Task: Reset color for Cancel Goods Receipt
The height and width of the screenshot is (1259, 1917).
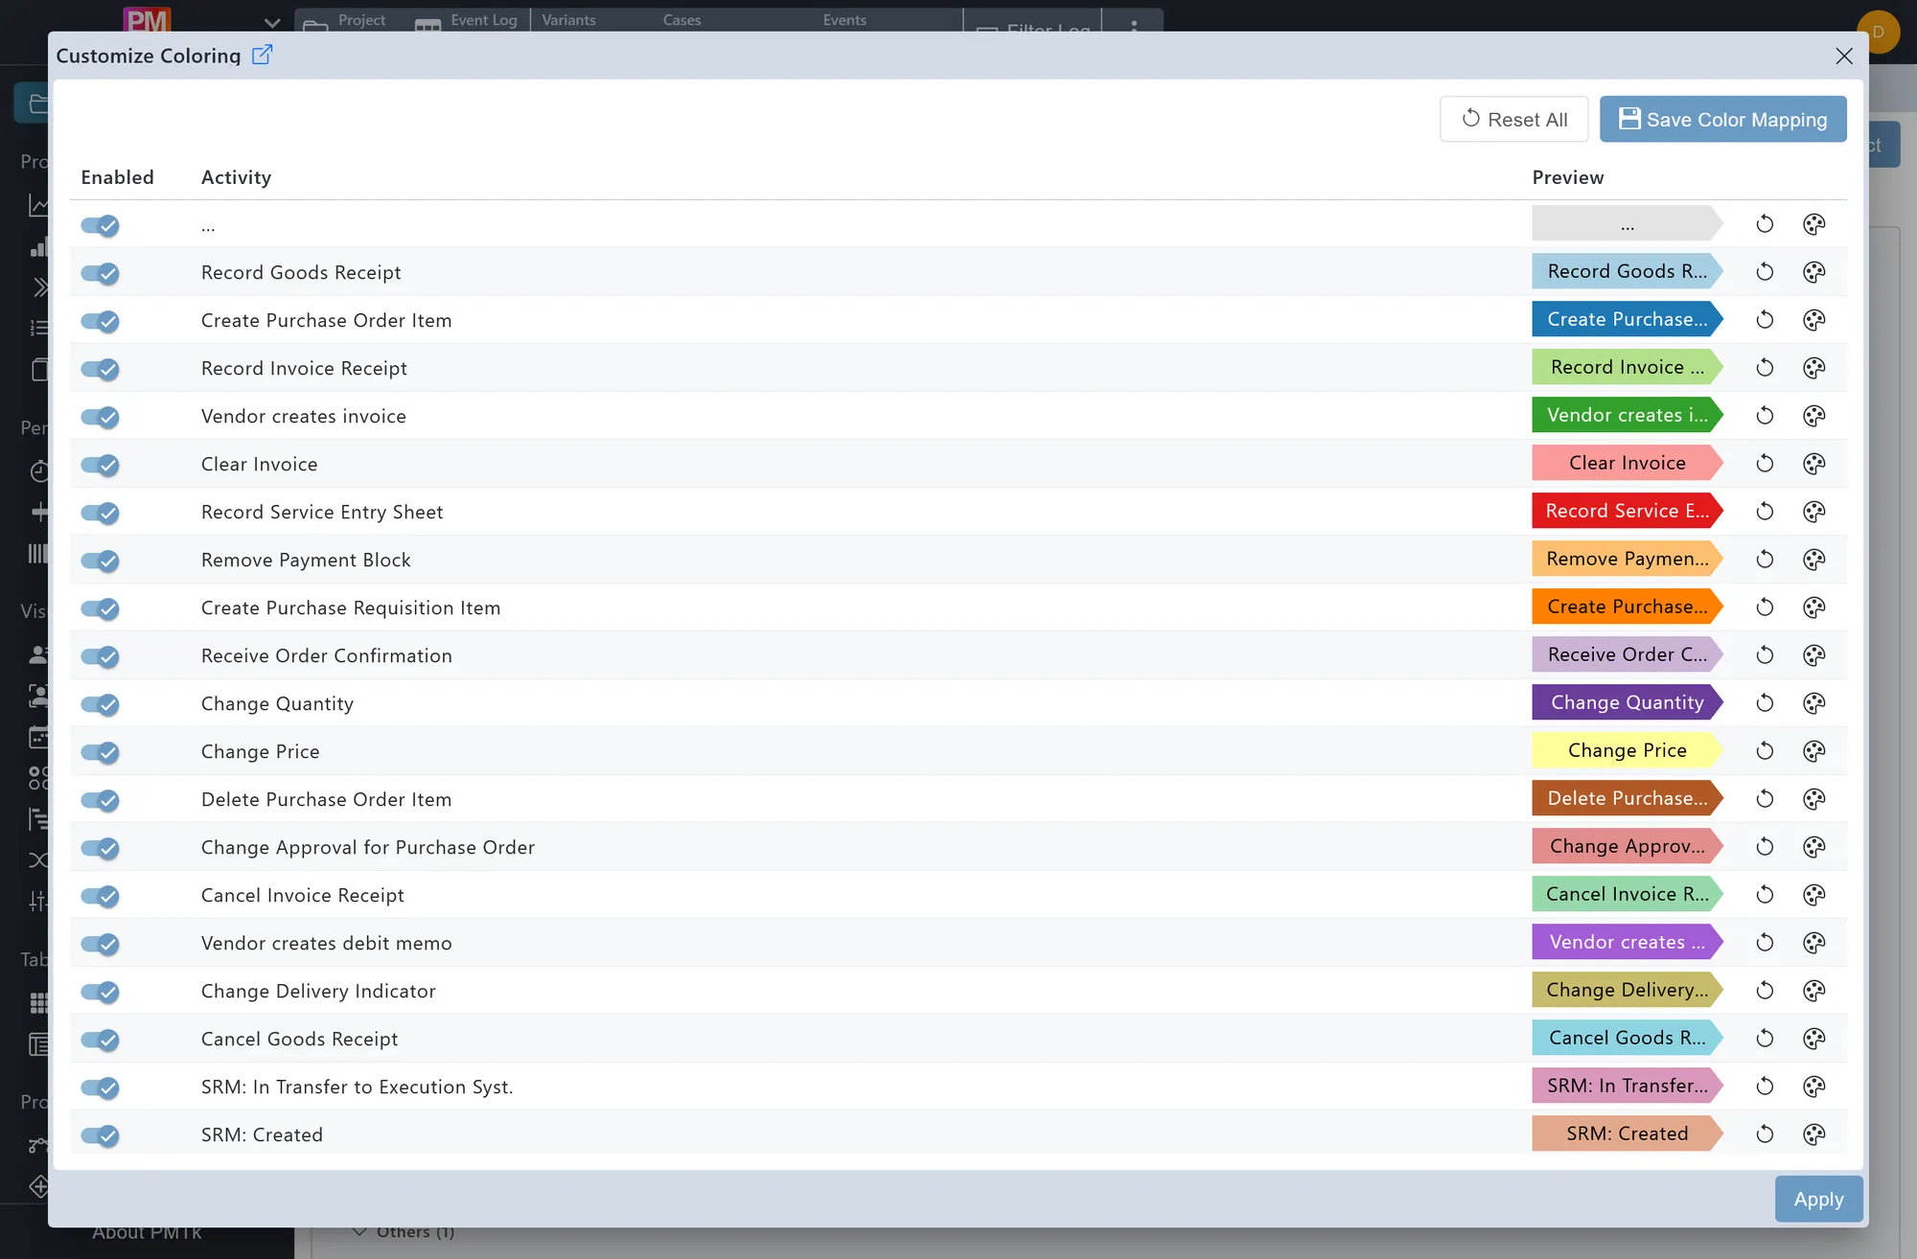Action: click(1765, 1039)
